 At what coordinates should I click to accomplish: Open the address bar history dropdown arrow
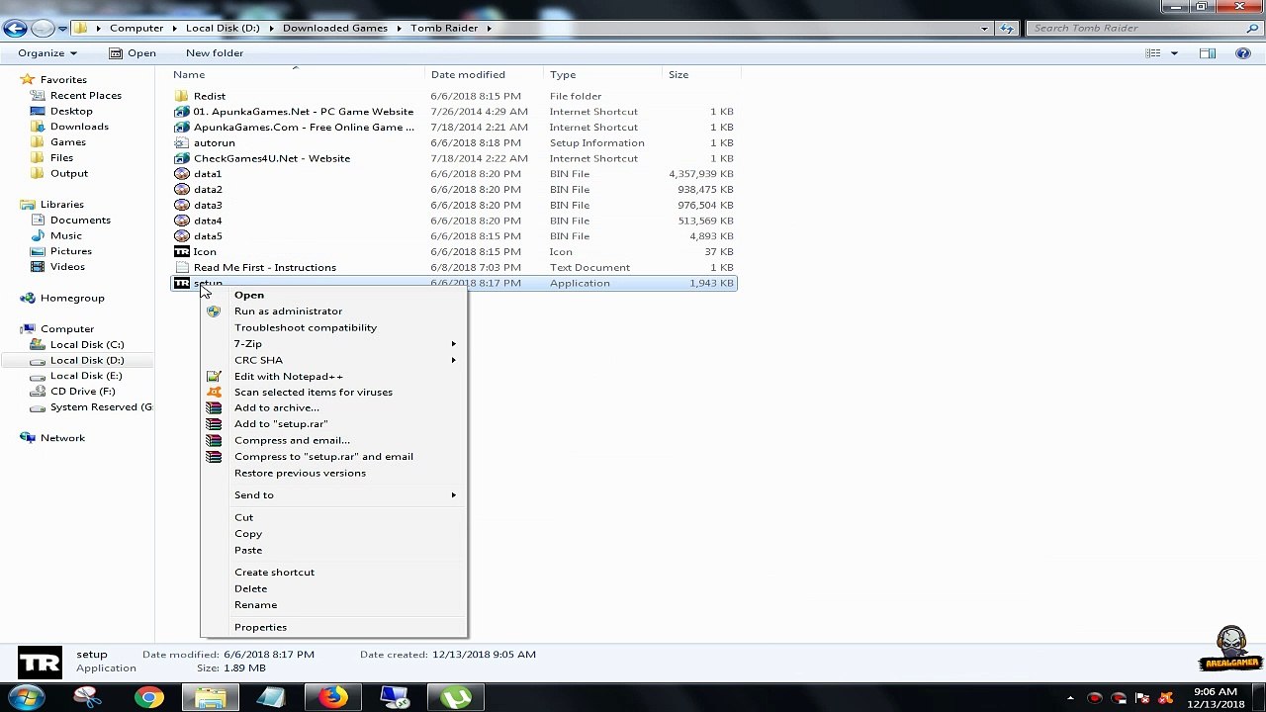[x=984, y=28]
